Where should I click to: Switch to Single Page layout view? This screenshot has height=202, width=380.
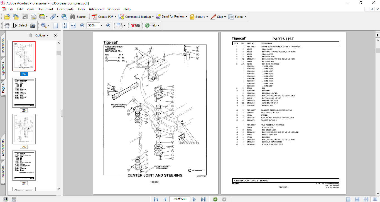[348, 199]
